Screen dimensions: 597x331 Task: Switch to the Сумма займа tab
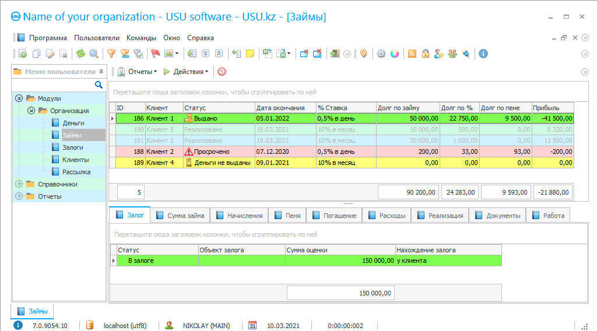[181, 216]
